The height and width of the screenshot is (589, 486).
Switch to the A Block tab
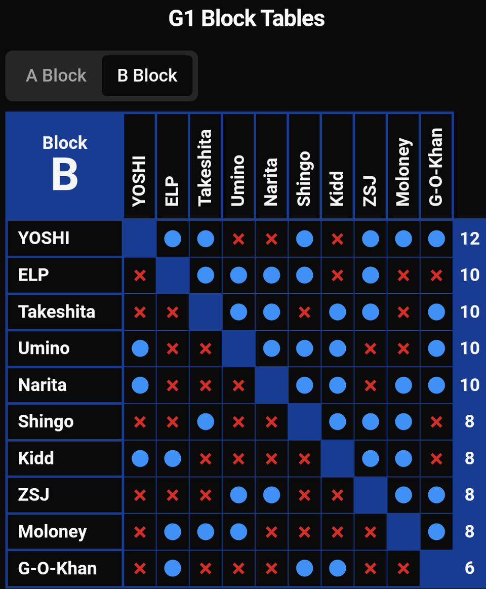point(56,75)
